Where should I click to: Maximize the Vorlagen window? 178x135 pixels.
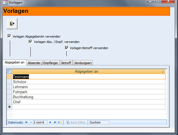pos(157,1)
